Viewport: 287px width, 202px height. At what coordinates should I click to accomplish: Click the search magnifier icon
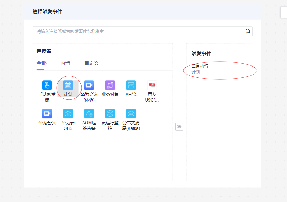[248, 31]
